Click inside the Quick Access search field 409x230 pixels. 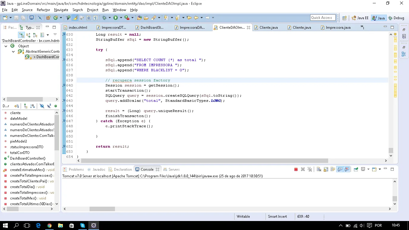pyautogui.click(x=323, y=18)
